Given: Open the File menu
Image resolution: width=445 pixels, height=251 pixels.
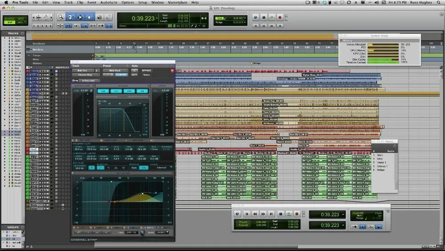Looking at the screenshot, I should click(x=35, y=2).
